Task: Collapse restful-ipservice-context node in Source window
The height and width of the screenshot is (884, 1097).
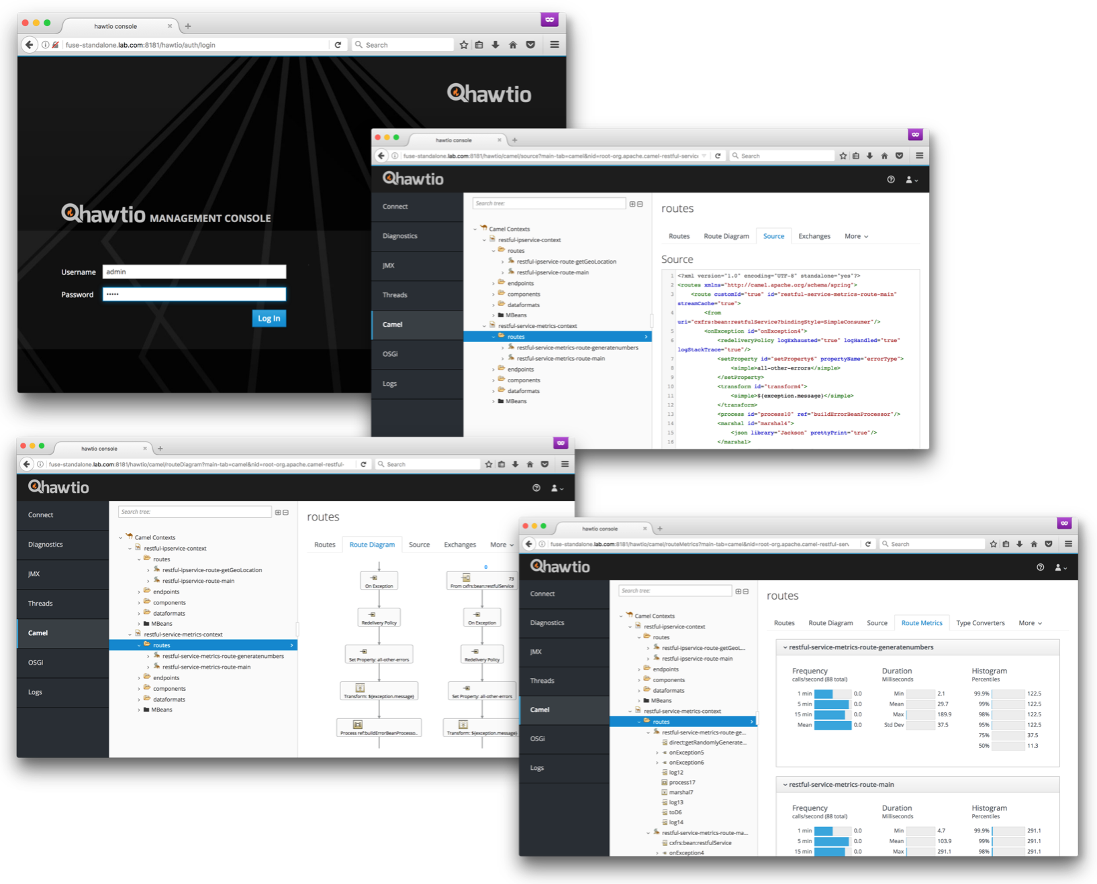Action: tap(484, 240)
